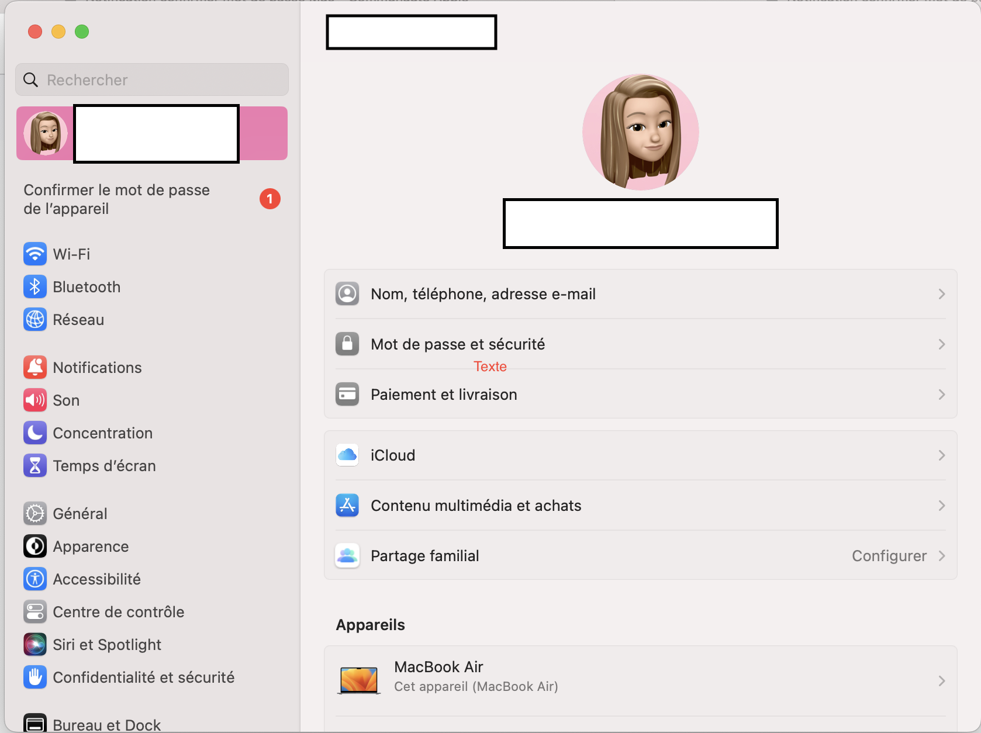This screenshot has height=733, width=981.
Task: Click the Wi-Fi icon in sidebar
Action: coord(35,254)
